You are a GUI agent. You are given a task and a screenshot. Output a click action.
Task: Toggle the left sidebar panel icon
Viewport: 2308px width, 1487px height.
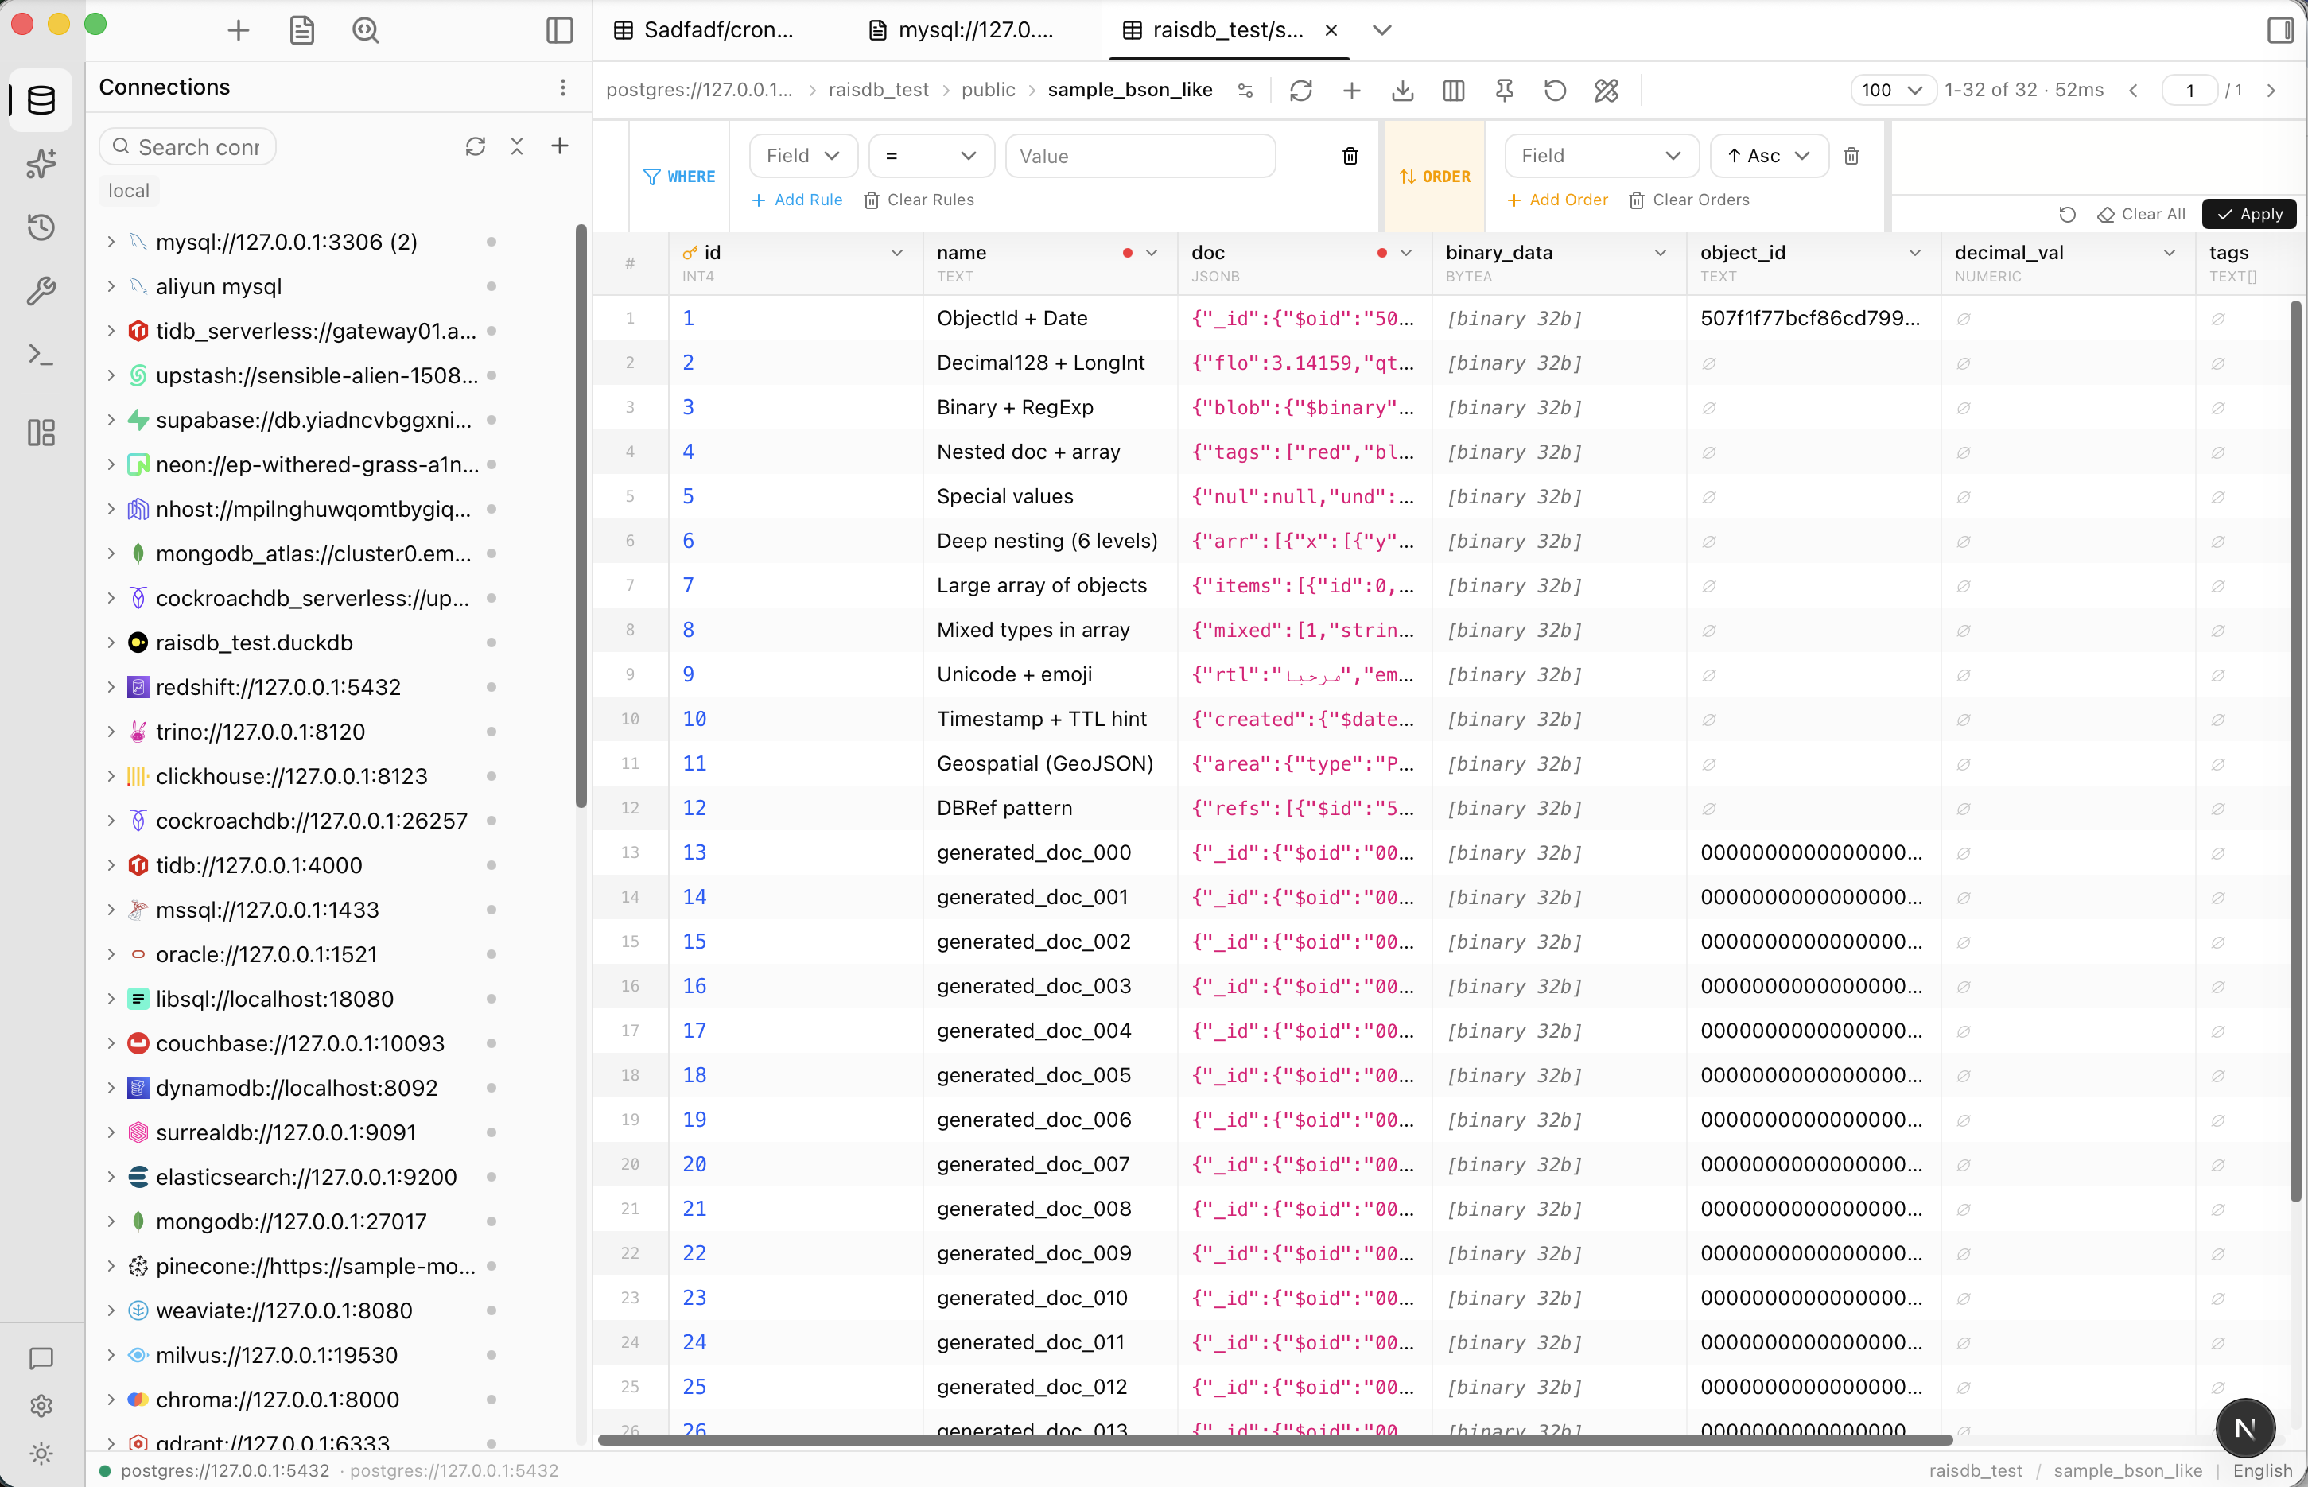(560, 31)
